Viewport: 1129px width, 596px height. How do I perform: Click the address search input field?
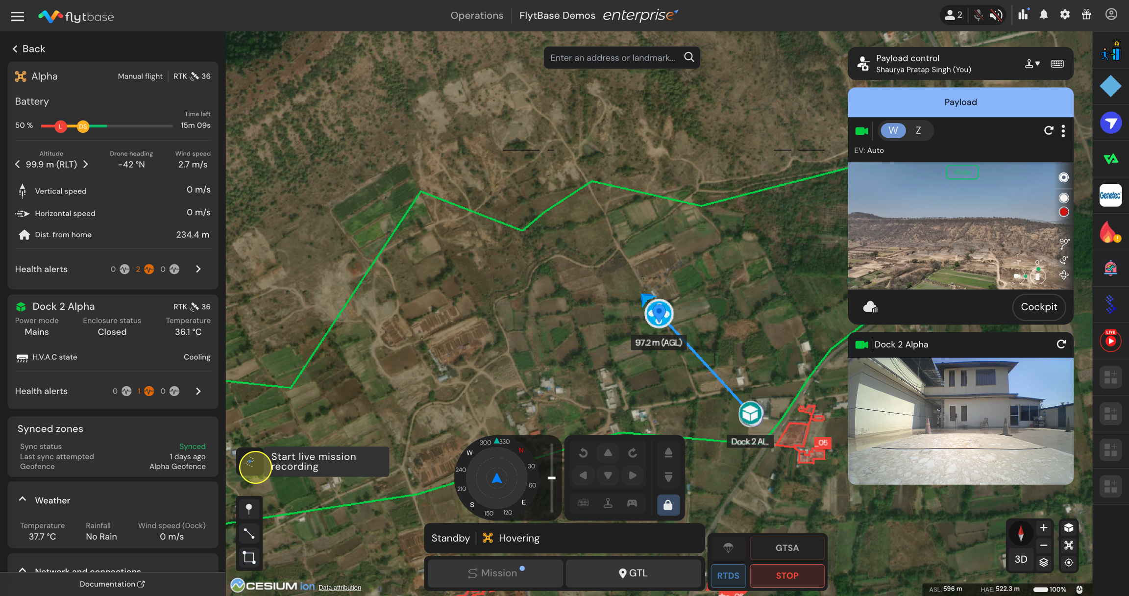[x=613, y=58]
